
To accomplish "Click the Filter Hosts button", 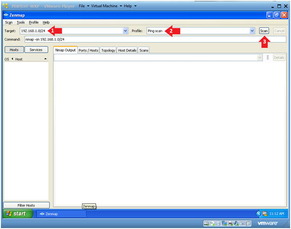I will click(x=26, y=205).
